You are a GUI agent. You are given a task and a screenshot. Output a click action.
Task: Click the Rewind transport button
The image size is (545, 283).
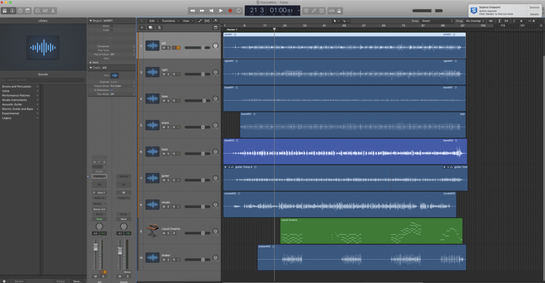[193, 11]
